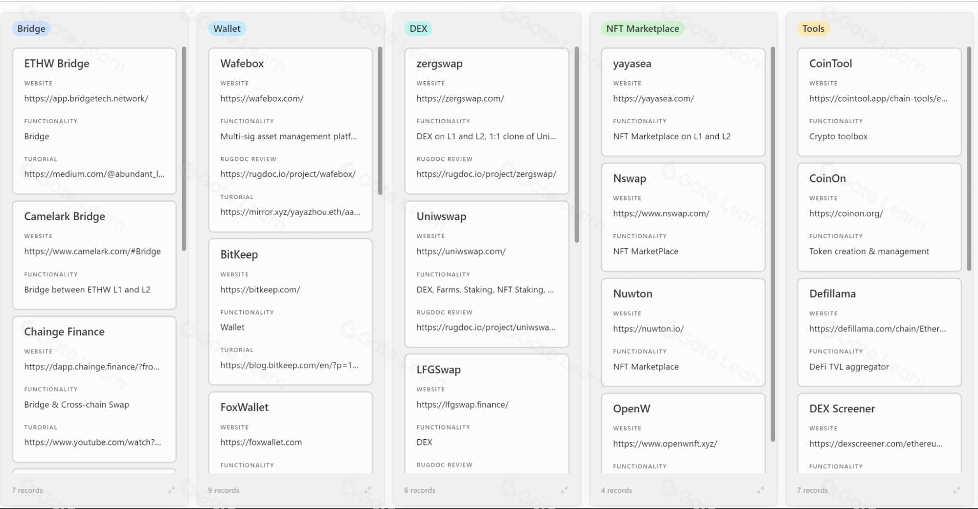Open the Nswap card title
Viewport: 978px width, 509px height.
630,178
